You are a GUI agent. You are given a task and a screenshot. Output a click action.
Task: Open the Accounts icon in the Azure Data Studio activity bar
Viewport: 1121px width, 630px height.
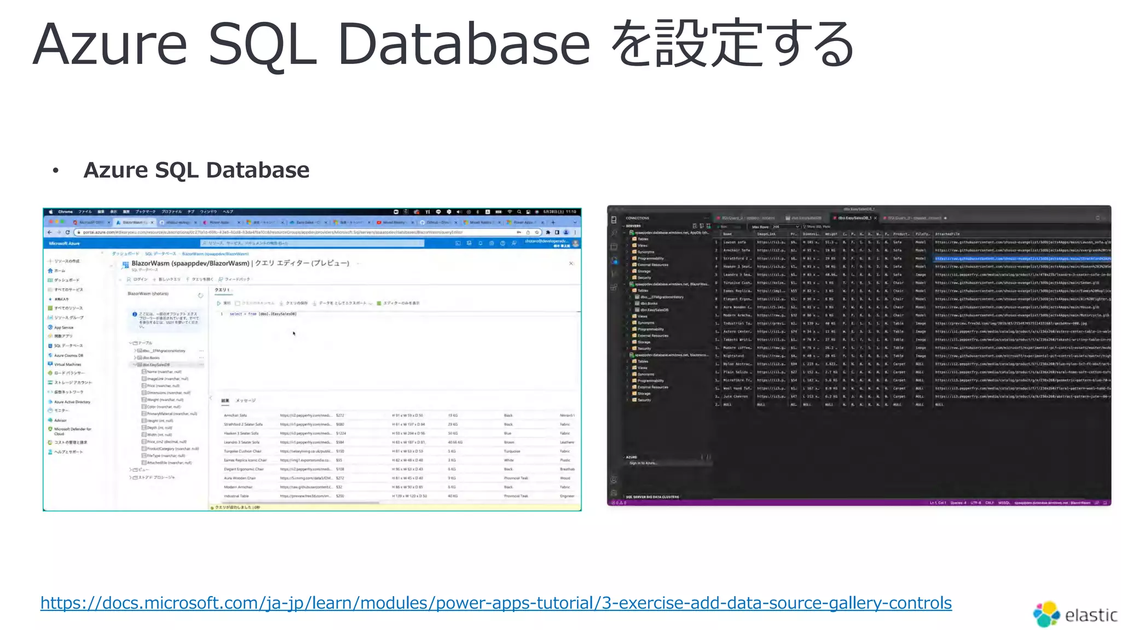(x=614, y=480)
